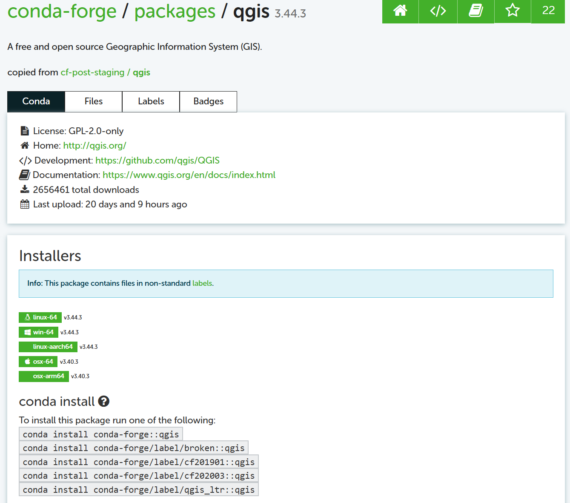Image resolution: width=570 pixels, height=503 pixels.
Task: Select the linux-aarch64 installer badge
Action: pyautogui.click(x=48, y=347)
